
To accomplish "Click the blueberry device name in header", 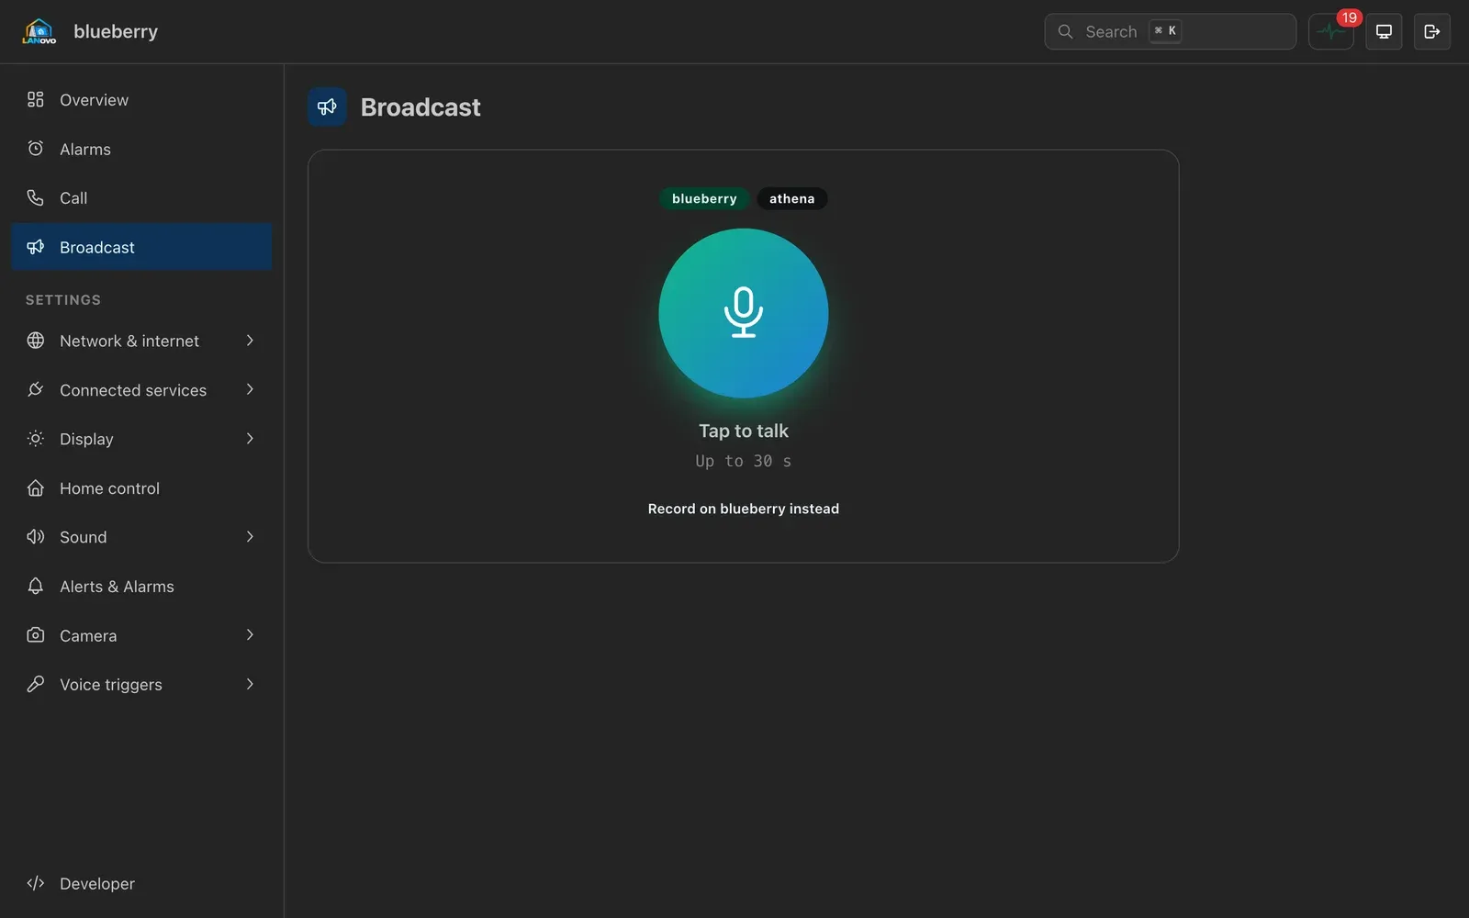I will click(x=116, y=31).
